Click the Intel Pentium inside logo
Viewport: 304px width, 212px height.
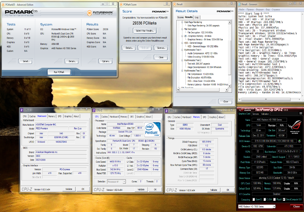point(152,129)
